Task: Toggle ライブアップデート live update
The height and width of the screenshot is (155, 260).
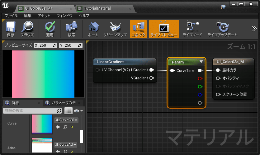Action: pos(222,29)
